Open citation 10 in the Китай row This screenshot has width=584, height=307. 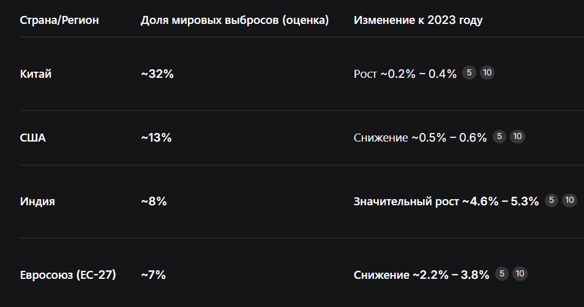pos(487,73)
